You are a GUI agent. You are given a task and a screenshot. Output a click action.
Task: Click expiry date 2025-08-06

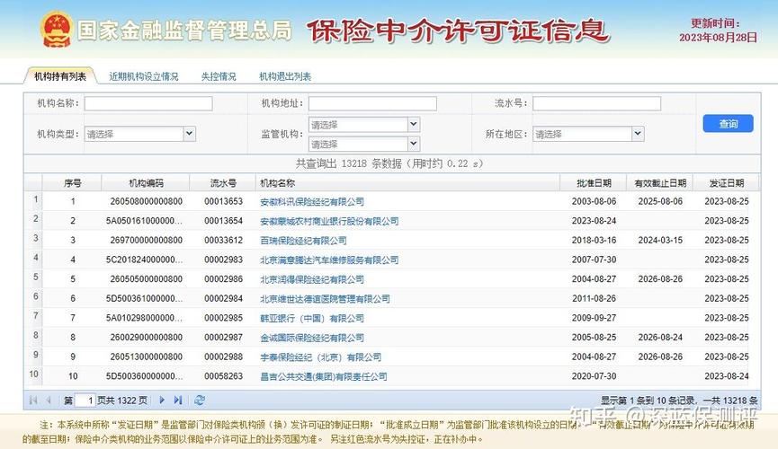pos(660,201)
